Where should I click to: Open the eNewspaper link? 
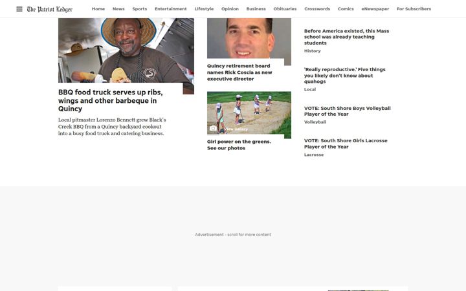(x=375, y=9)
